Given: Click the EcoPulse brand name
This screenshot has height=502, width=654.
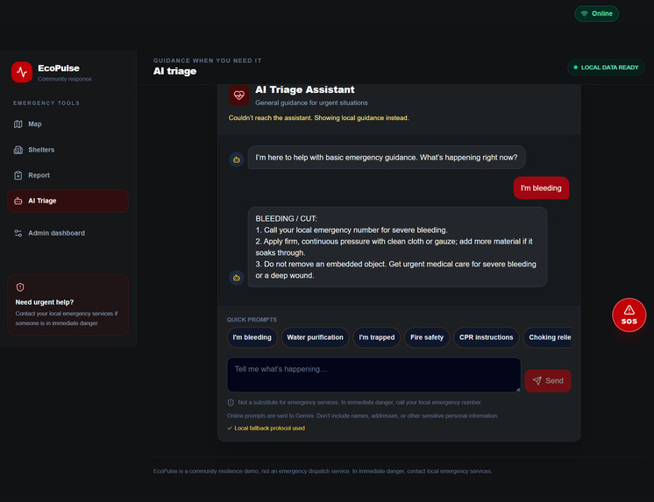Looking at the screenshot, I should (59, 68).
